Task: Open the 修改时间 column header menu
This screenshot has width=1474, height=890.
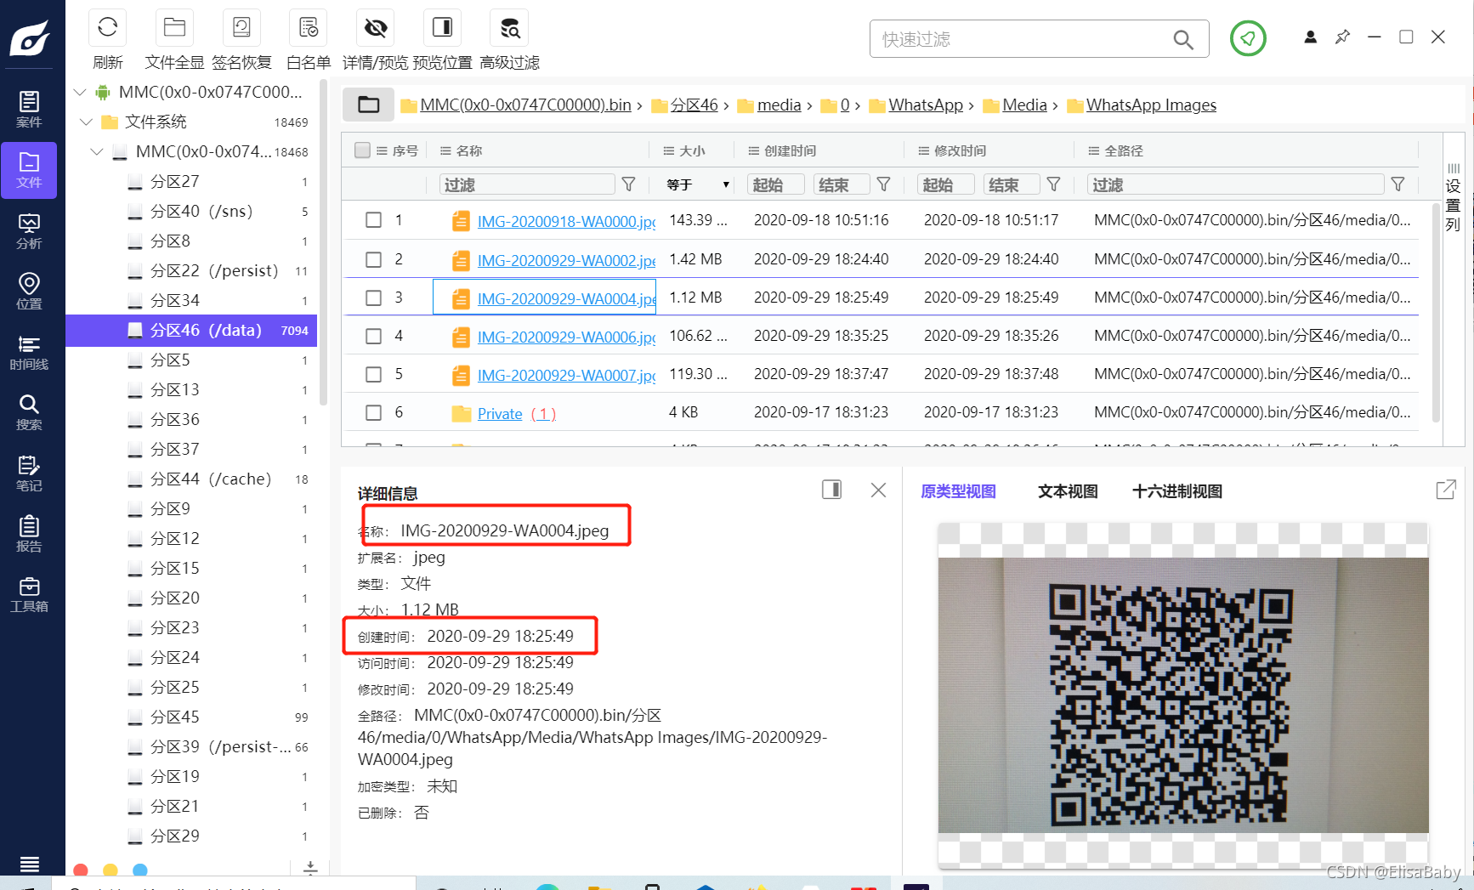Action: [923, 150]
